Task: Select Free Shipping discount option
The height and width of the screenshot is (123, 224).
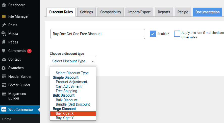Action: click(66, 91)
